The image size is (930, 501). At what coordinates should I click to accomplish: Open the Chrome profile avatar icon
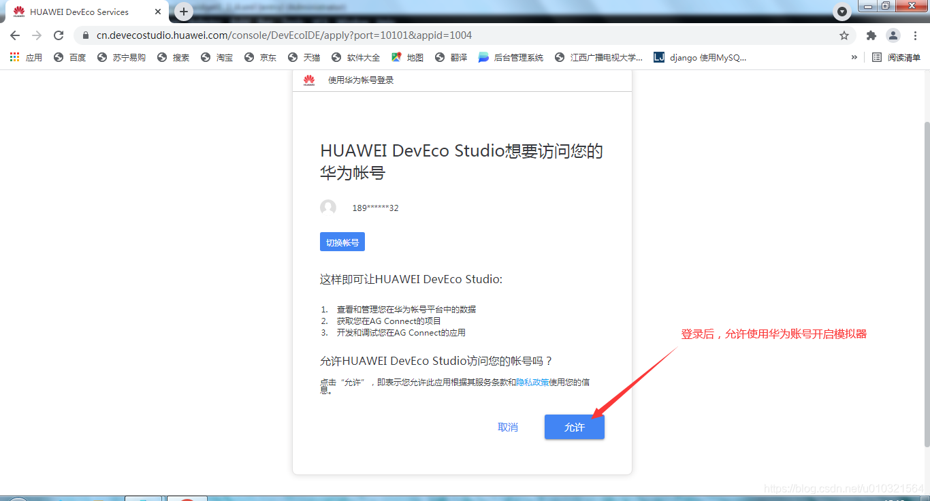pos(893,35)
